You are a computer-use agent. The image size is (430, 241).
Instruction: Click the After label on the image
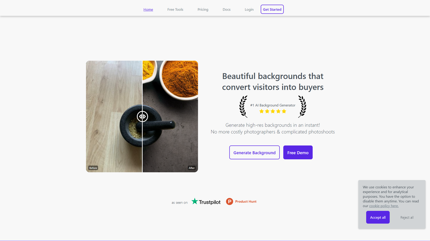tap(192, 168)
